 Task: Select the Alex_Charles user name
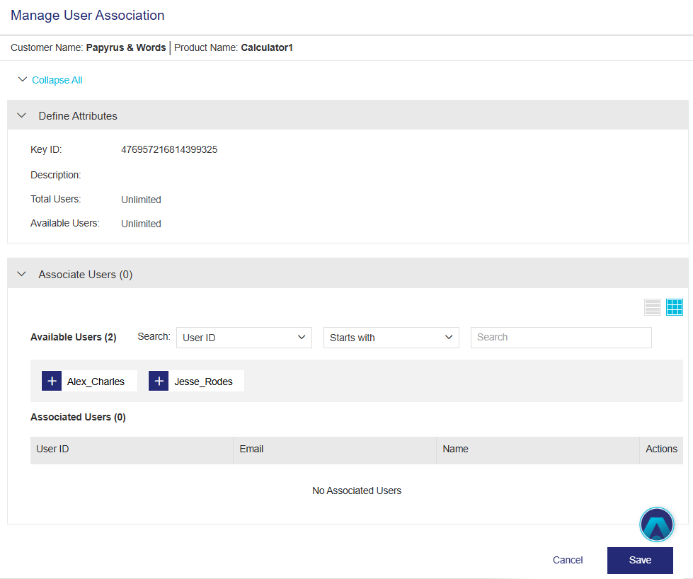[x=96, y=382]
